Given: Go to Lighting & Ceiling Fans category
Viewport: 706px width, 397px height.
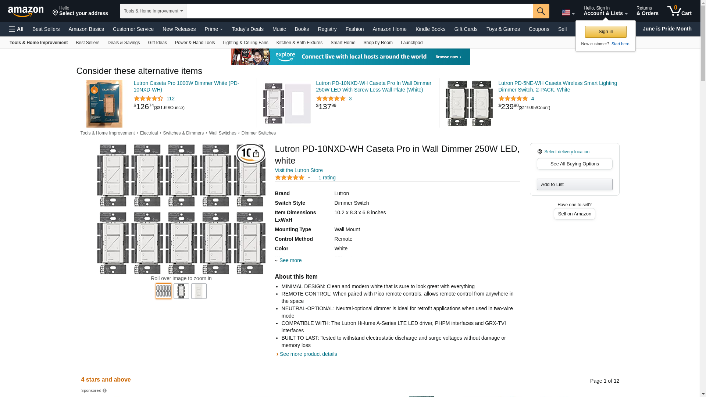Looking at the screenshot, I should click(245, 43).
